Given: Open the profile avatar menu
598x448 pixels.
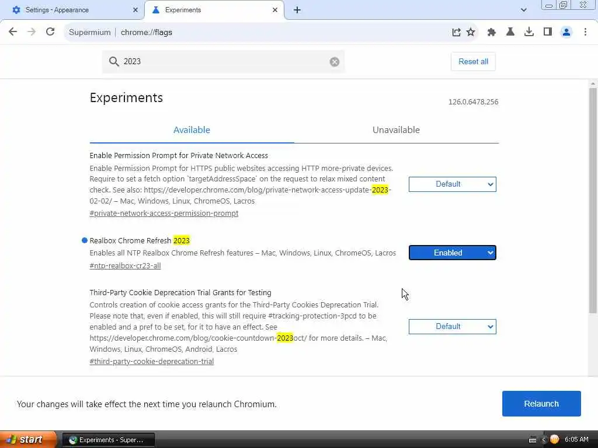Looking at the screenshot, I should point(566,33).
